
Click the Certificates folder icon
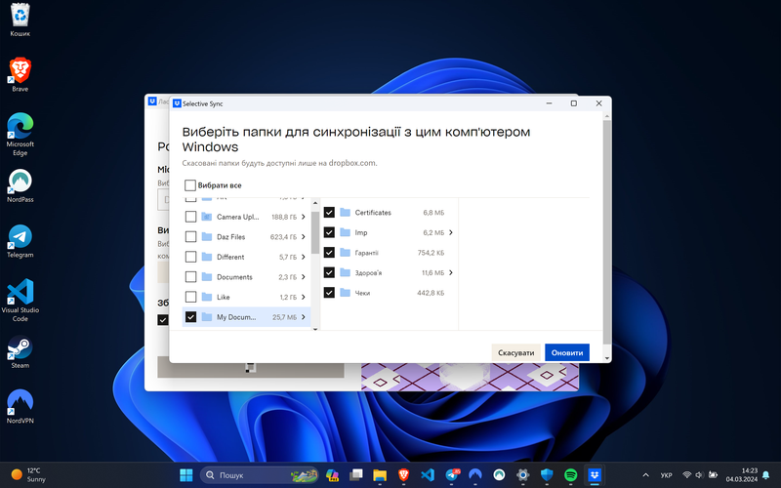pos(346,212)
